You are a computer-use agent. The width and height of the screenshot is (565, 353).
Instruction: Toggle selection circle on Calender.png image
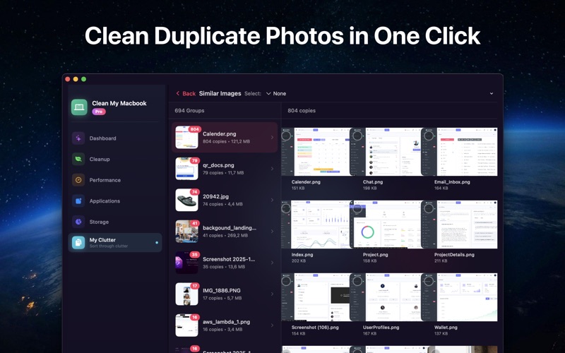click(286, 136)
